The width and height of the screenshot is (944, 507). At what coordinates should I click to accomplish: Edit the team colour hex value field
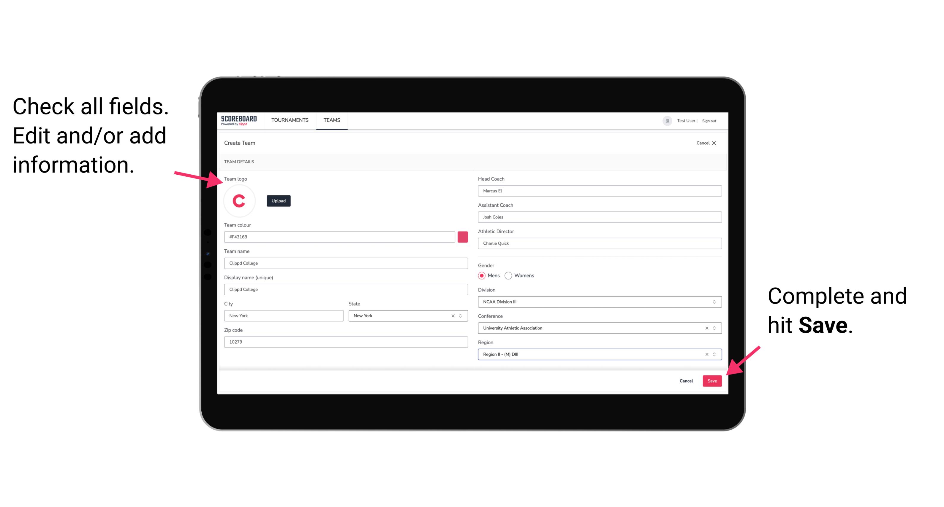339,237
